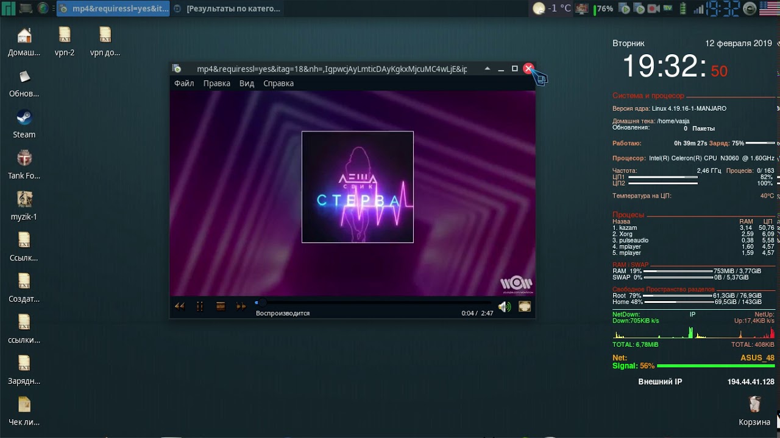Screen dimensions: 780x438
Task: Click the pulseaudio process row
Action: coord(693,240)
